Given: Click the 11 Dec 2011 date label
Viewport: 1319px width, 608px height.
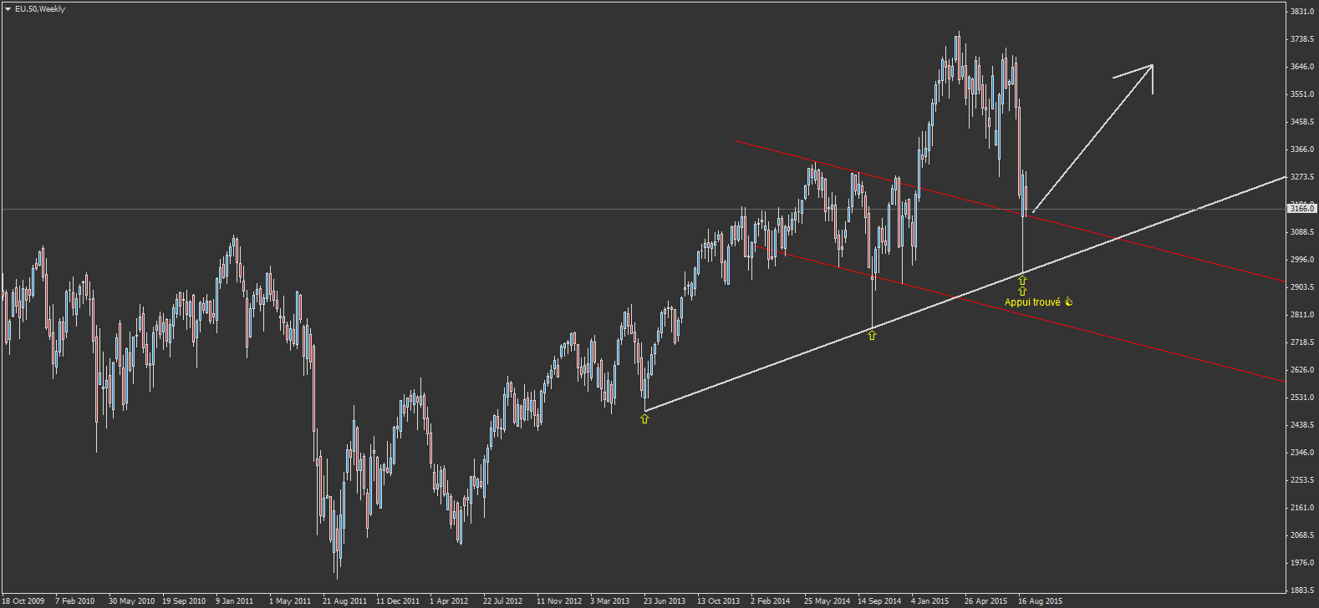Looking at the screenshot, I should [x=398, y=601].
